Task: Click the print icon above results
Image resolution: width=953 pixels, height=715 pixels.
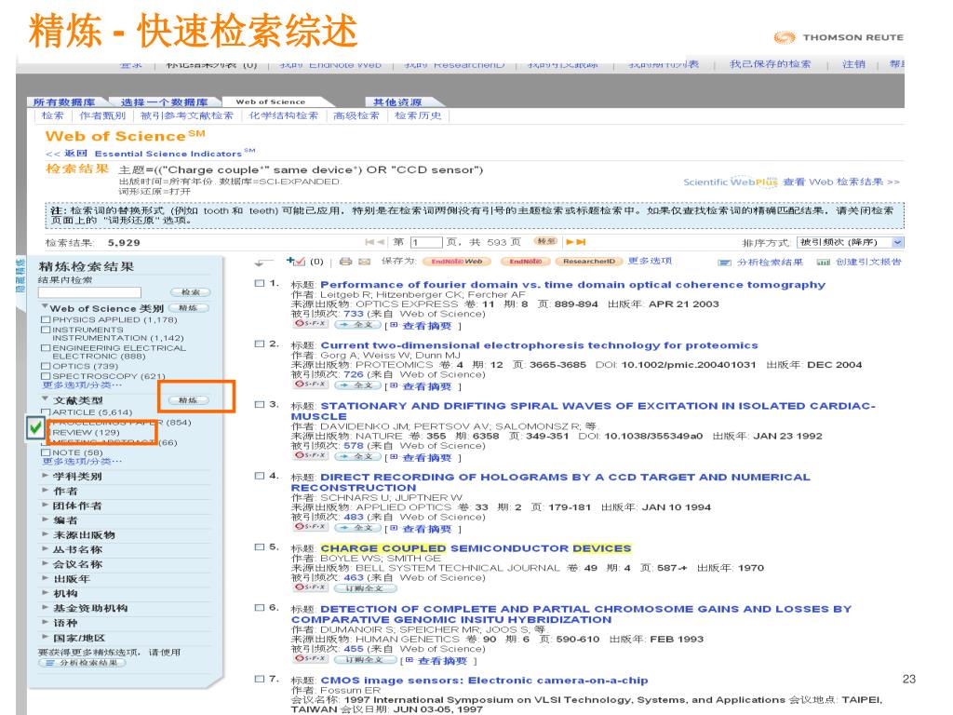Action: tap(345, 262)
